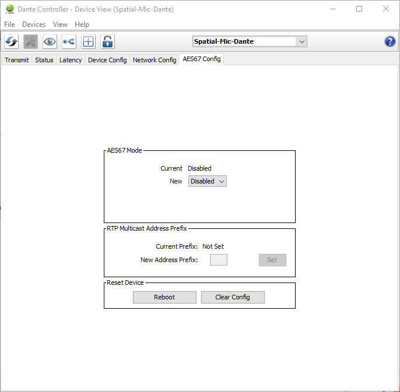This screenshot has height=392, width=400.
Task: Click the 'Not Set' current prefix value
Action: tap(213, 246)
